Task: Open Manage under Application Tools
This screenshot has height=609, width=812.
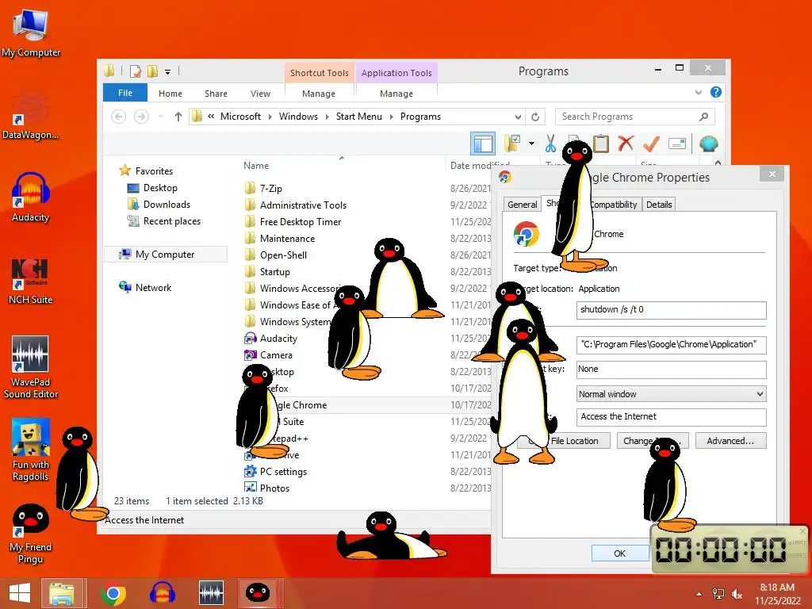Action: [x=396, y=94]
